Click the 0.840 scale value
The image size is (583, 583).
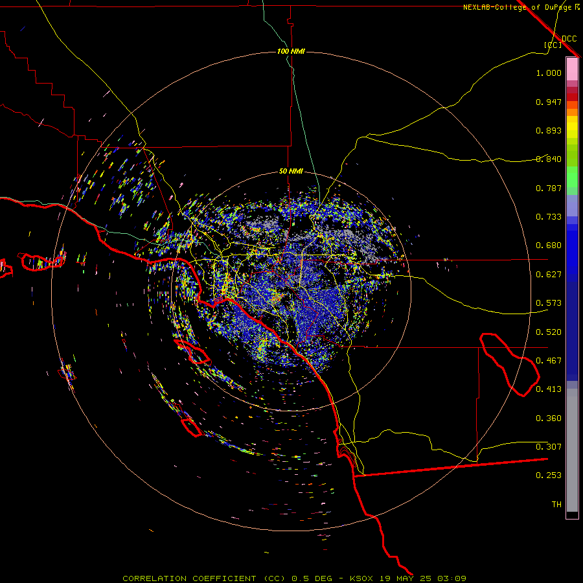pos(549,159)
